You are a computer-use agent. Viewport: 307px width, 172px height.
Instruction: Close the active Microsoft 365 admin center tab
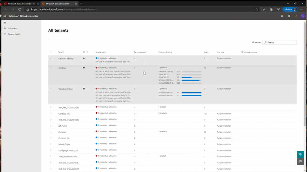(x=76, y=4)
